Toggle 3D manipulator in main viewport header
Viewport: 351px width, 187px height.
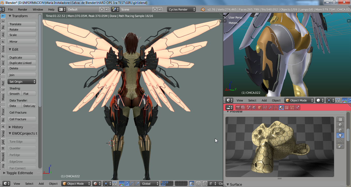pyautogui.click(x=122, y=184)
